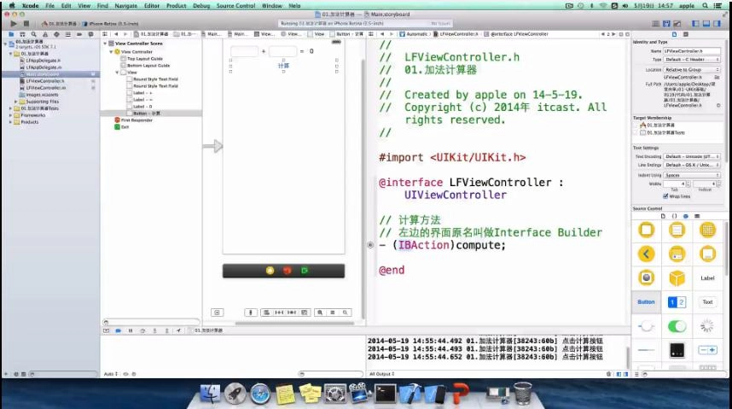
Task: Toggle the Wrap lines checkbox
Action: tap(665, 196)
